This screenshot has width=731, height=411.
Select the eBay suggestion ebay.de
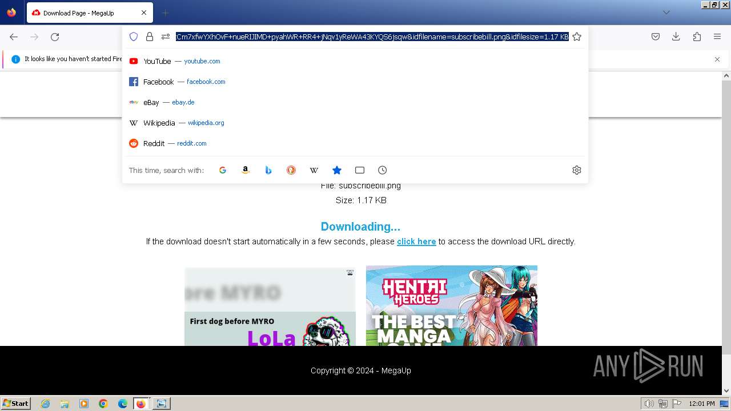coord(355,102)
